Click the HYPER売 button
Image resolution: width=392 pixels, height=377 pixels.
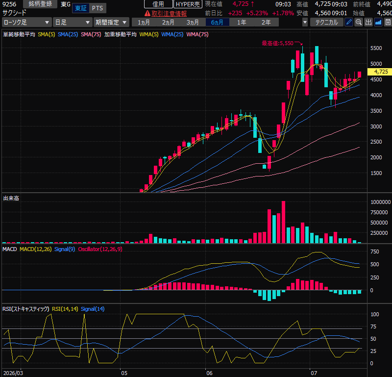click(x=188, y=4)
